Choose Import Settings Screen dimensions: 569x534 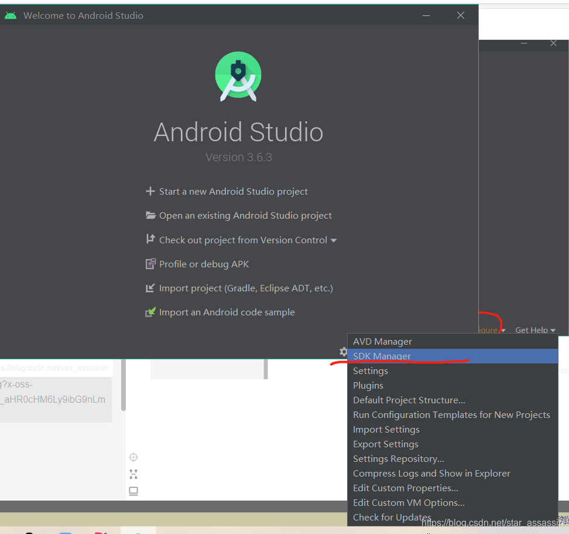[x=453, y=429]
